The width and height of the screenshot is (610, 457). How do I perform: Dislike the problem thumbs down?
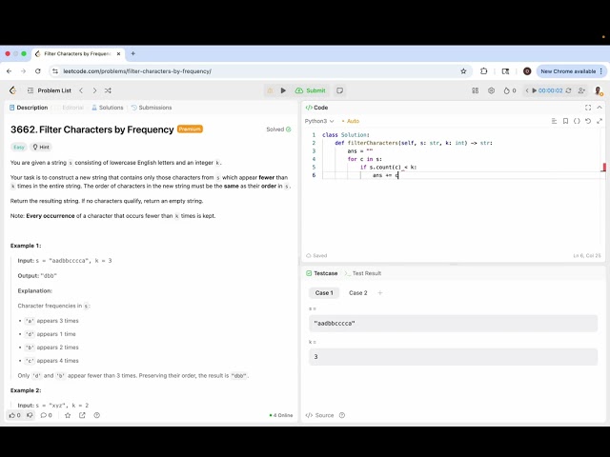pos(30,415)
